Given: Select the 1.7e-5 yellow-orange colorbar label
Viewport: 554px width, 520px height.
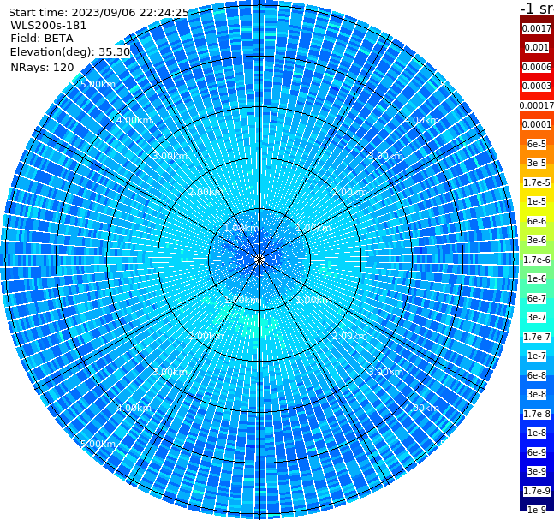Looking at the screenshot, I should pyautogui.click(x=537, y=182).
